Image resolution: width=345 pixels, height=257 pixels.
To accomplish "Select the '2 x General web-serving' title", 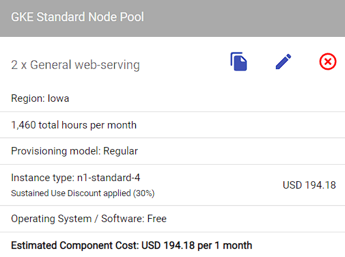I will click(x=75, y=65).
